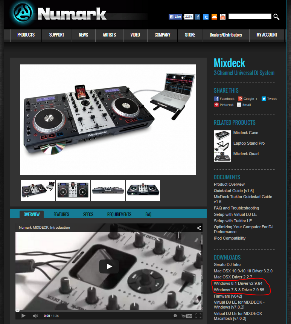Click the video share icon
Image resolution: width=291 pixels, height=324 pixels.
[199, 228]
